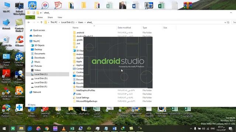Open Music in navigation pane
236x132 pixels.
pyautogui.click(x=37, y=62)
